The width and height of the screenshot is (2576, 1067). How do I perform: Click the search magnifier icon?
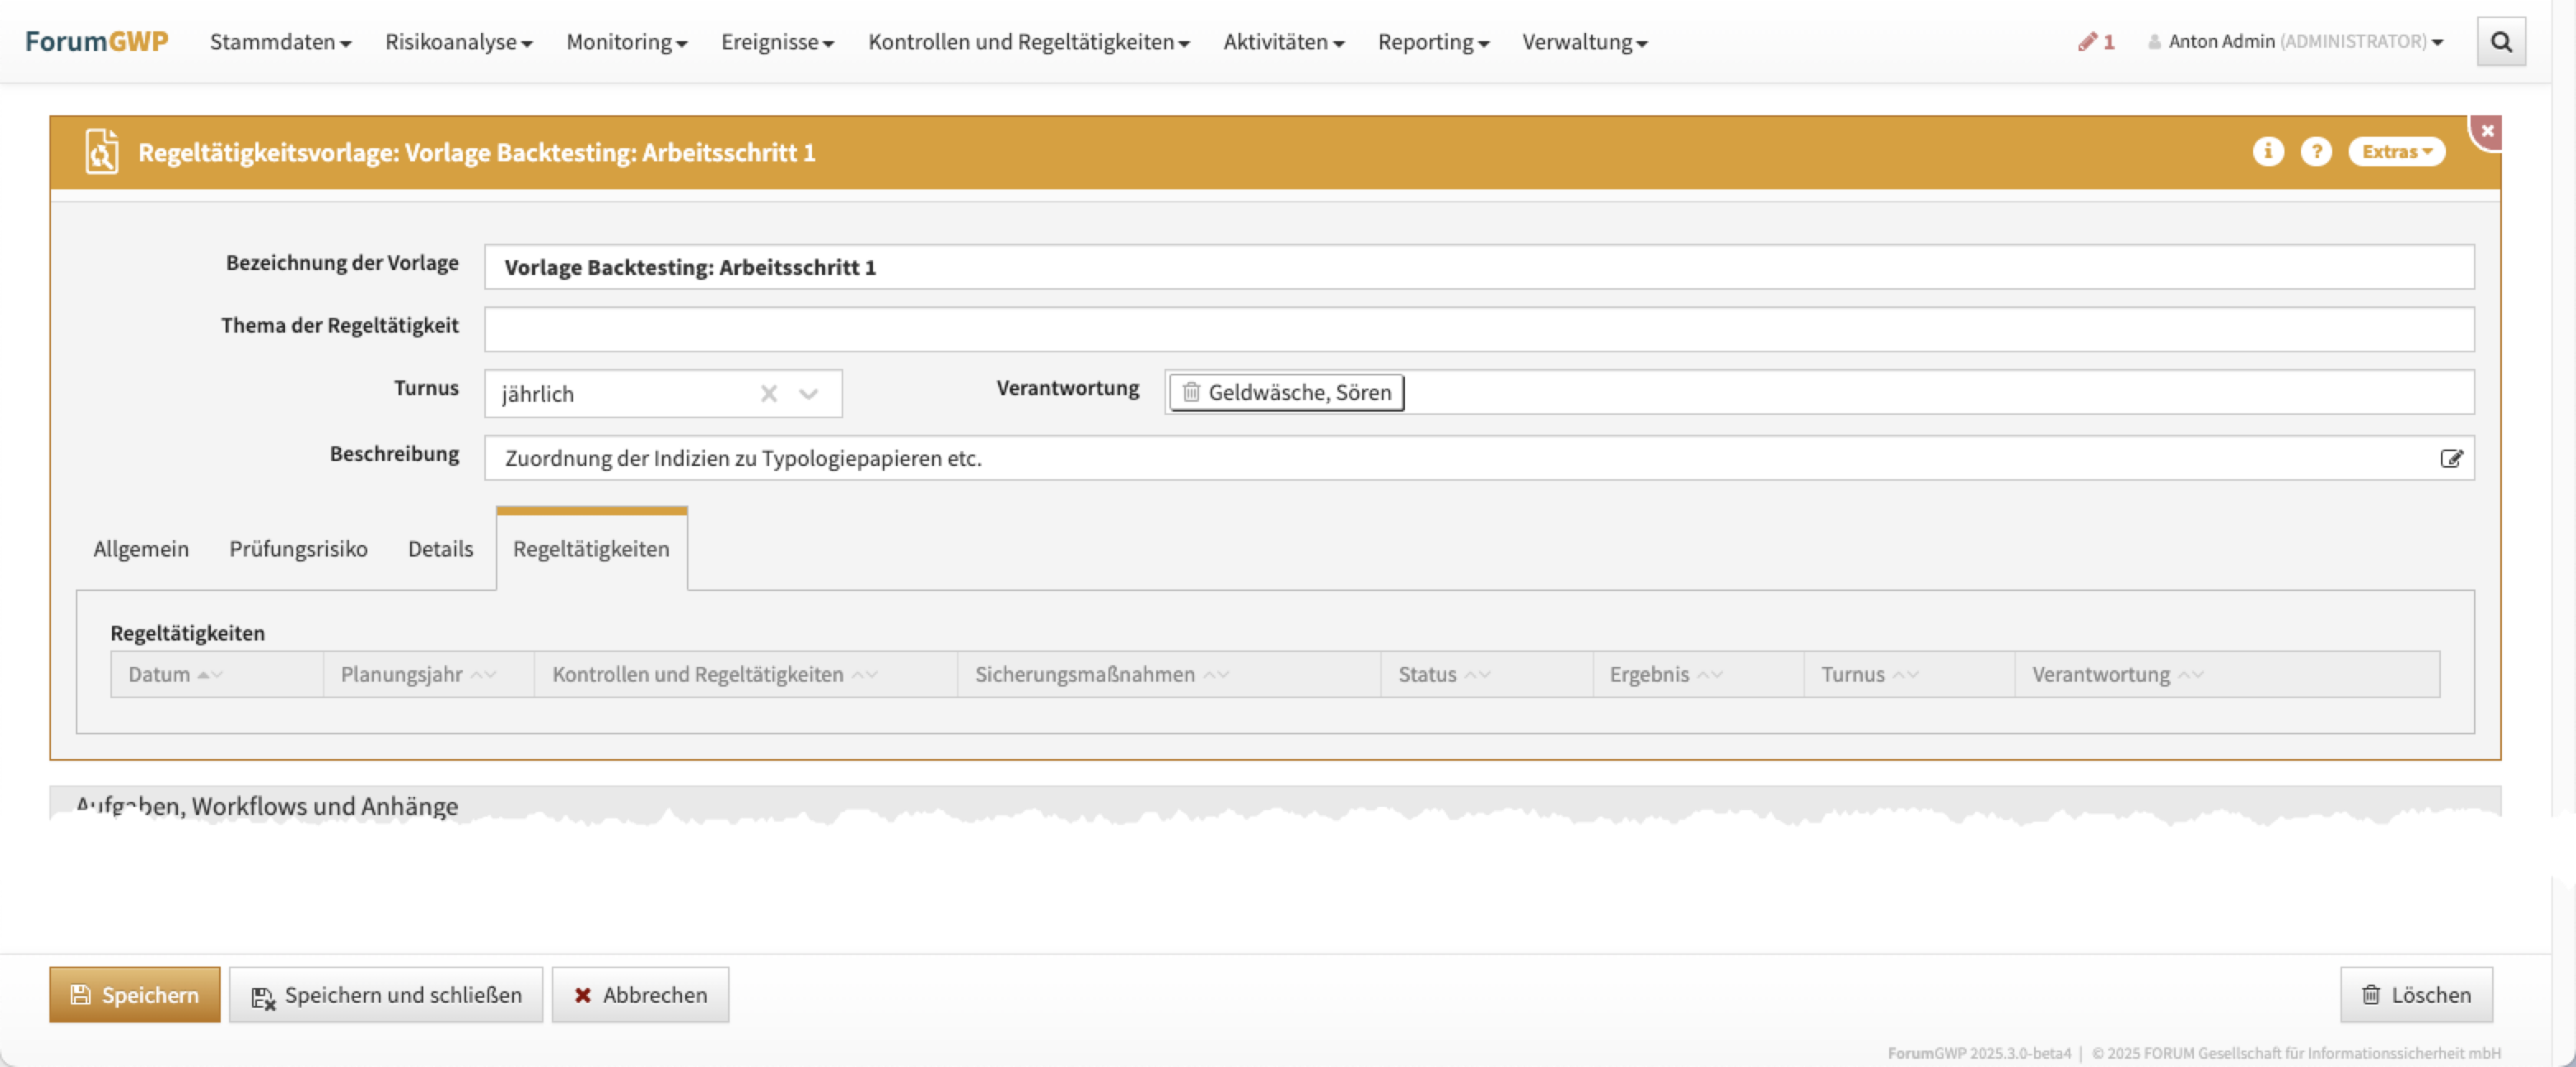tap(2500, 42)
